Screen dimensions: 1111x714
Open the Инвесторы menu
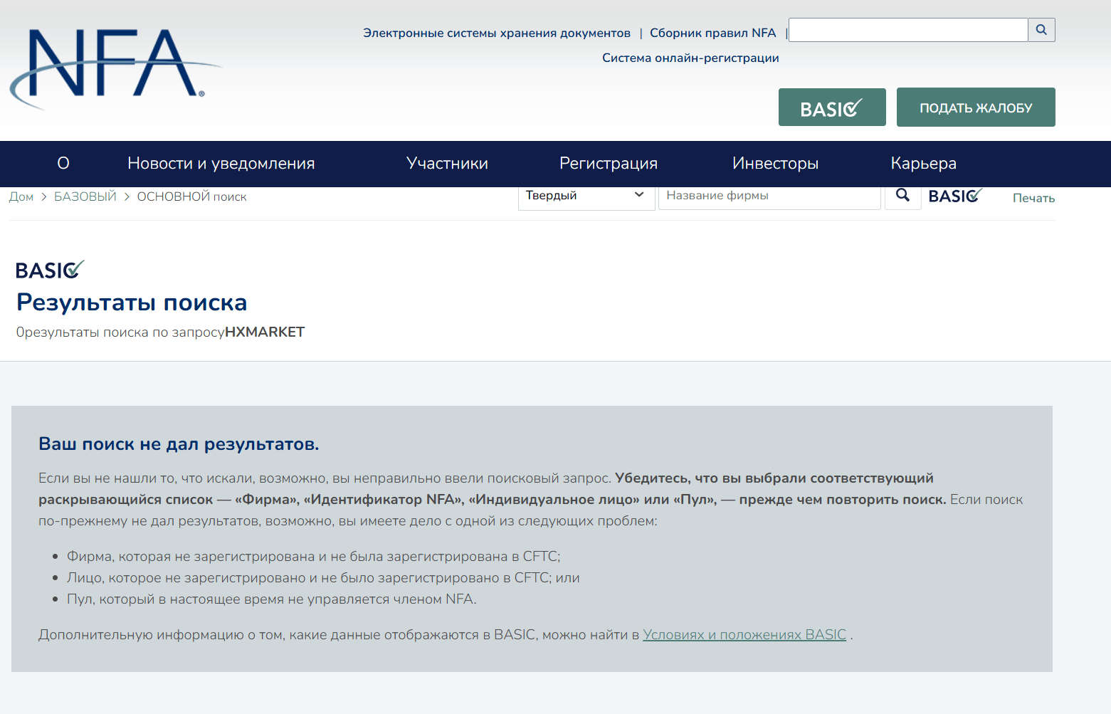coord(774,163)
